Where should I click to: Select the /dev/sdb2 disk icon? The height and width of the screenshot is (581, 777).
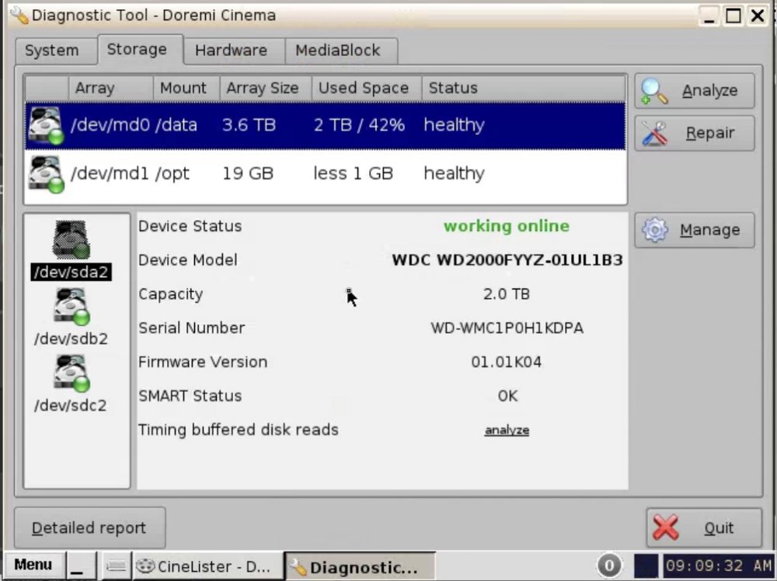tap(71, 307)
